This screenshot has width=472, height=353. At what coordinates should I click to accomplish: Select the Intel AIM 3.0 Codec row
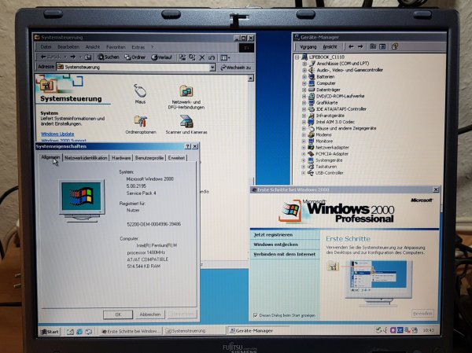coord(335,122)
